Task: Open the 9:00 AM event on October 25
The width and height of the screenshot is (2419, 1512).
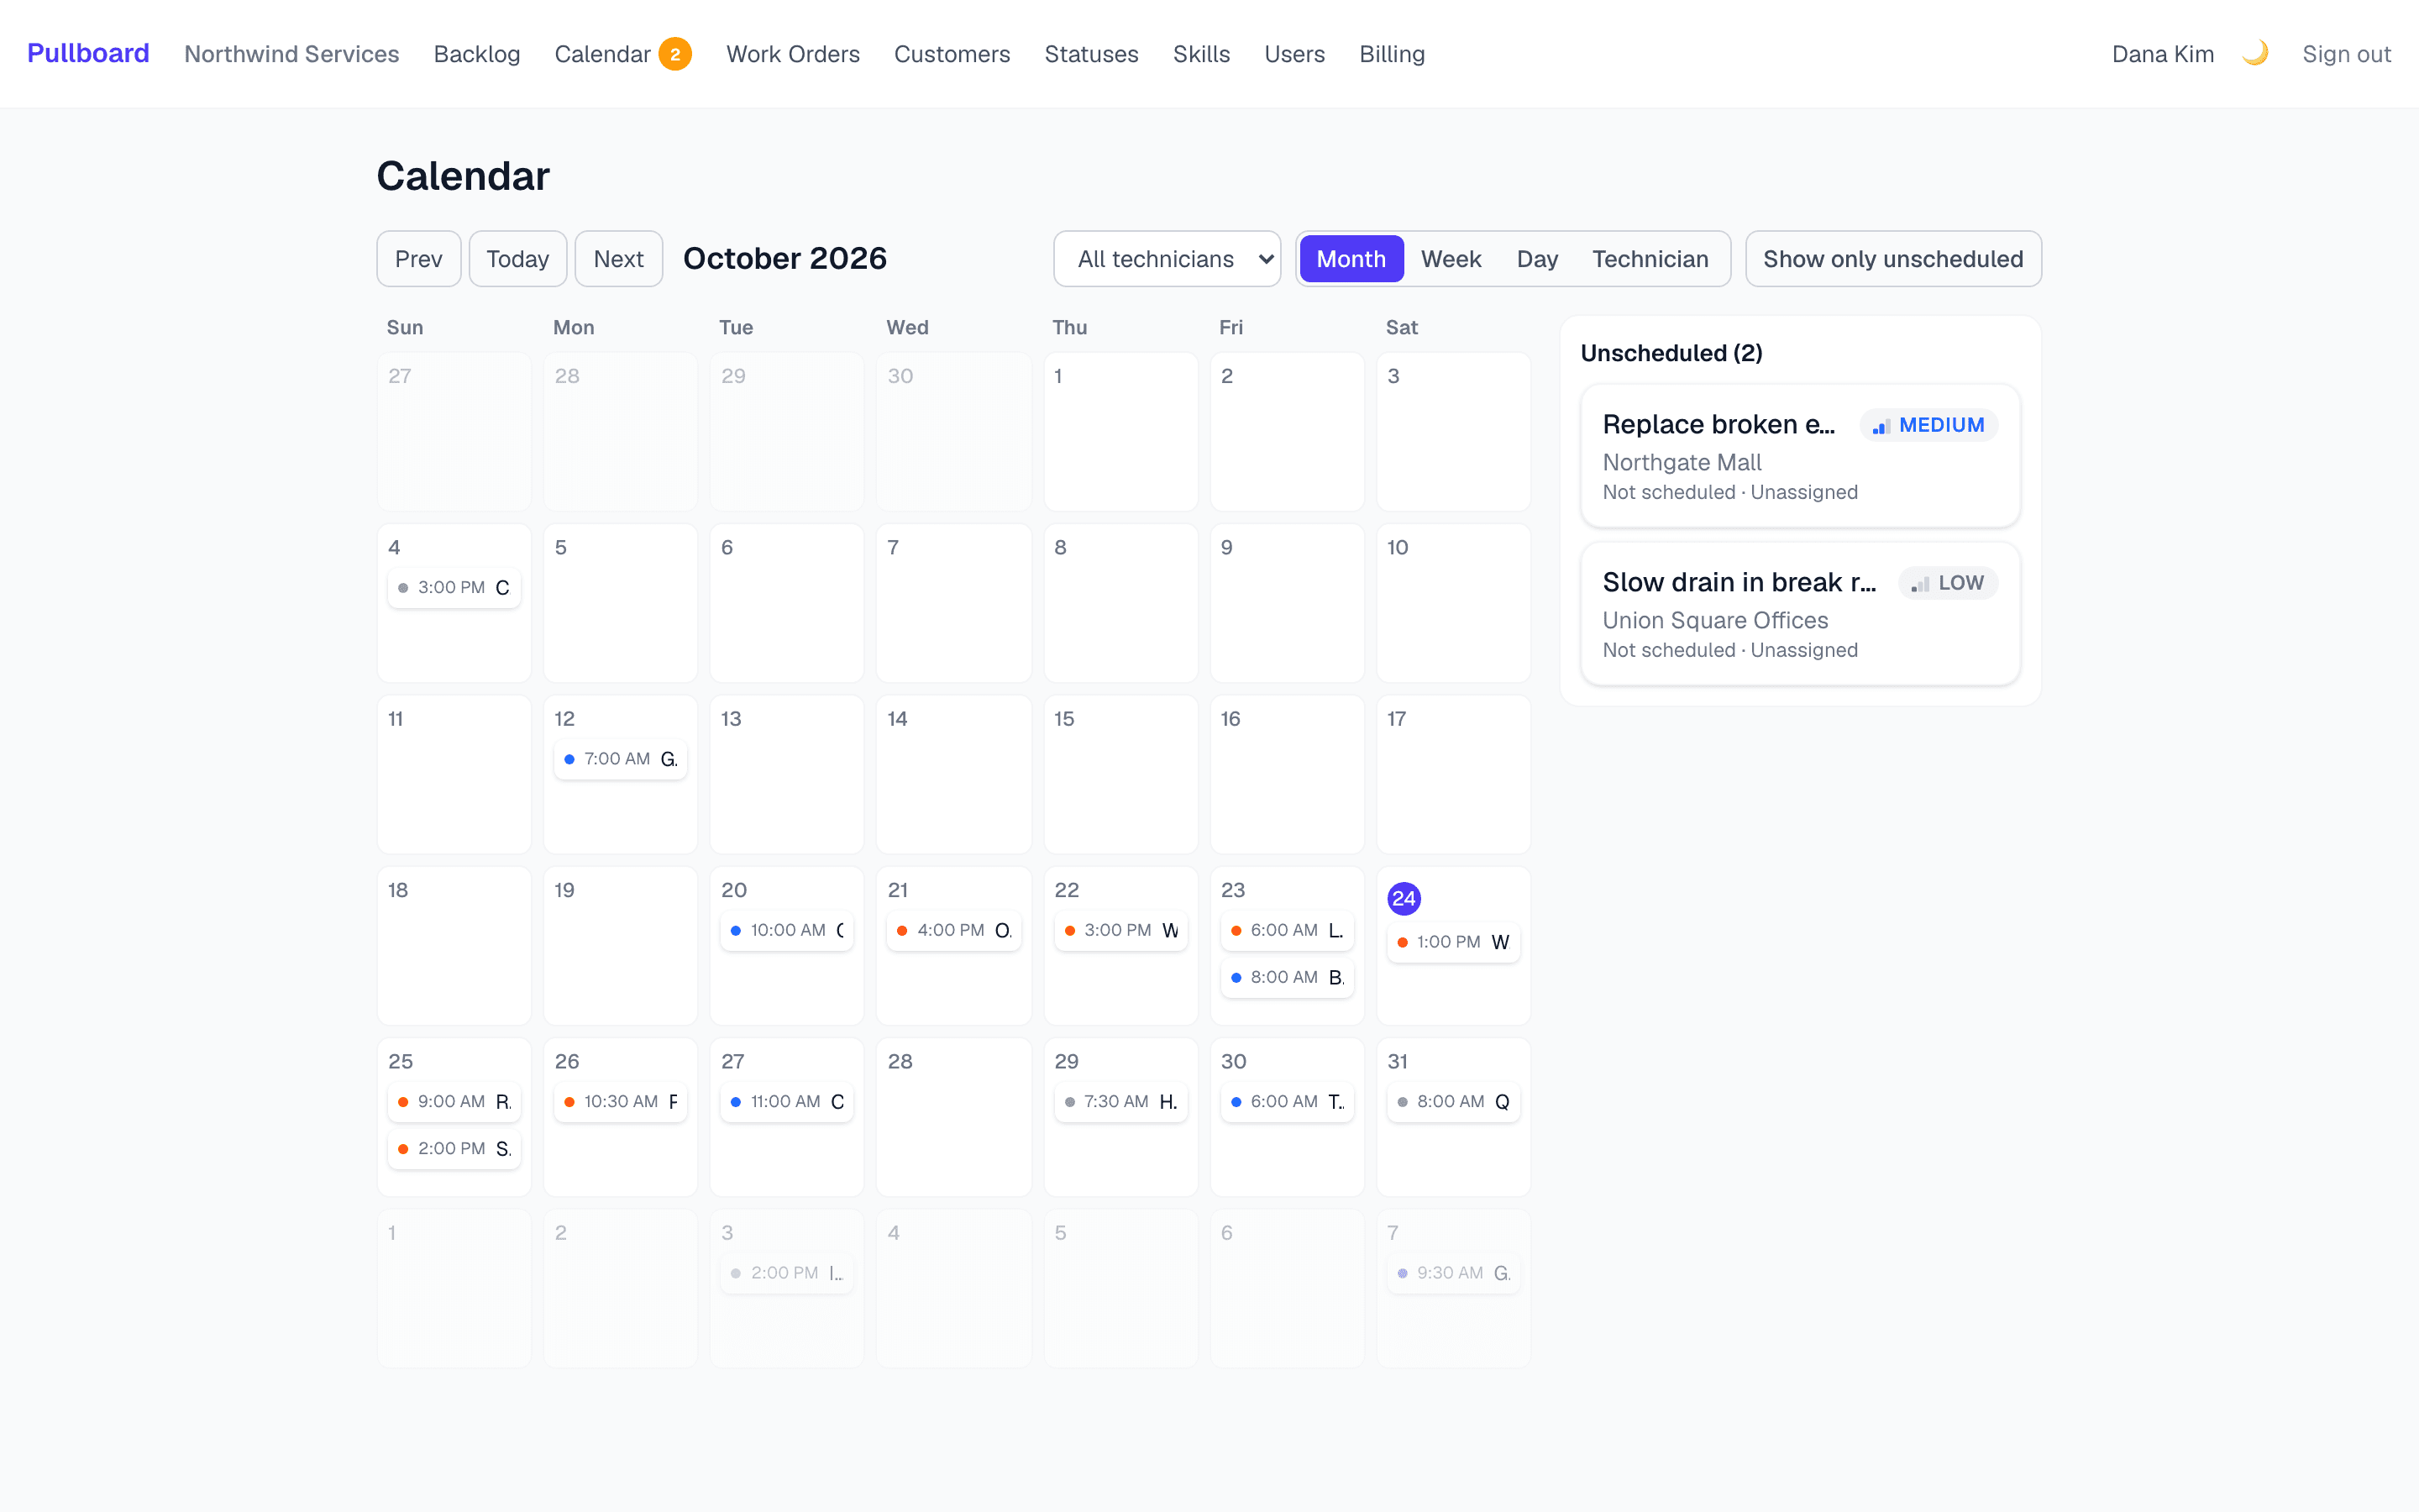Action: click(x=454, y=1101)
